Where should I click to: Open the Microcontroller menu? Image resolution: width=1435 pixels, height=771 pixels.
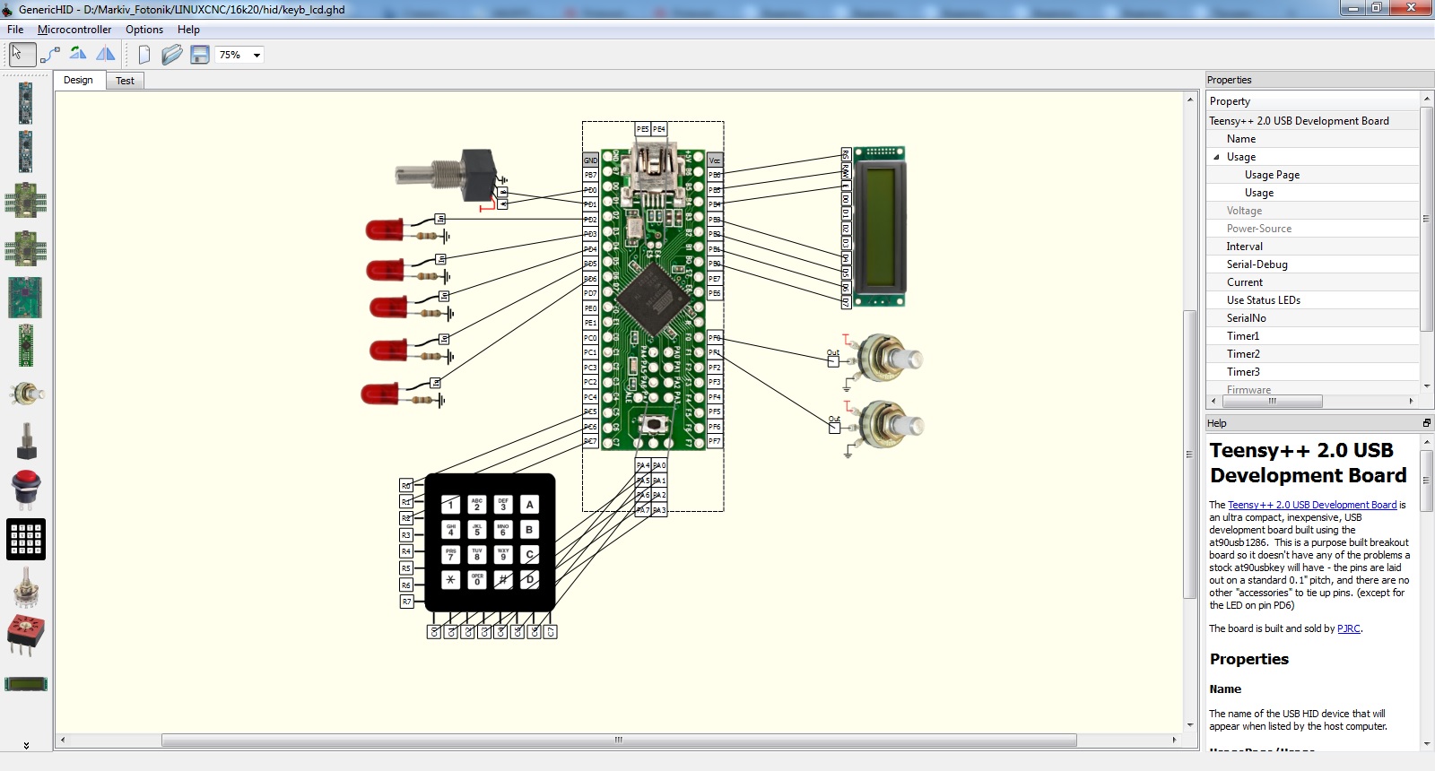74,30
